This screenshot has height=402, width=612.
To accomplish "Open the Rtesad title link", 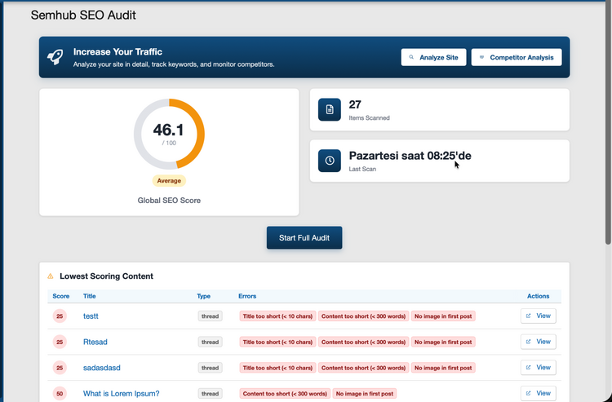I will pyautogui.click(x=95, y=342).
